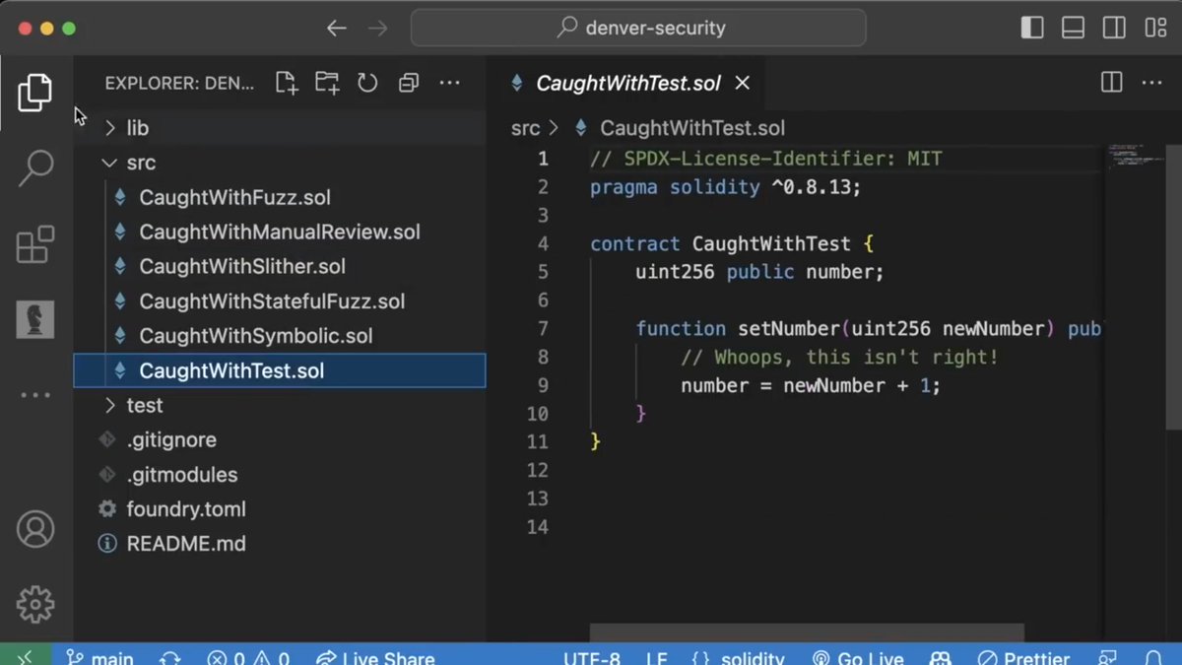Open the Explorer view in activity bar
The height and width of the screenshot is (665, 1182).
click(35, 92)
